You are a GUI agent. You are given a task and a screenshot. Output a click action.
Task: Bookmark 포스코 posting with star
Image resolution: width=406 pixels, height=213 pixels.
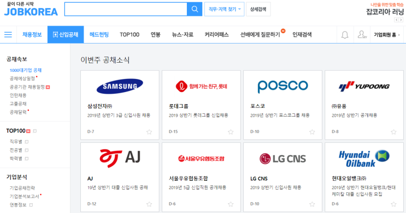(312, 132)
